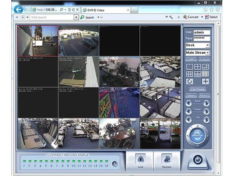This screenshot has height=176, width=234.
Task: Open browser Tools gear icon
Action: tap(218, 10)
